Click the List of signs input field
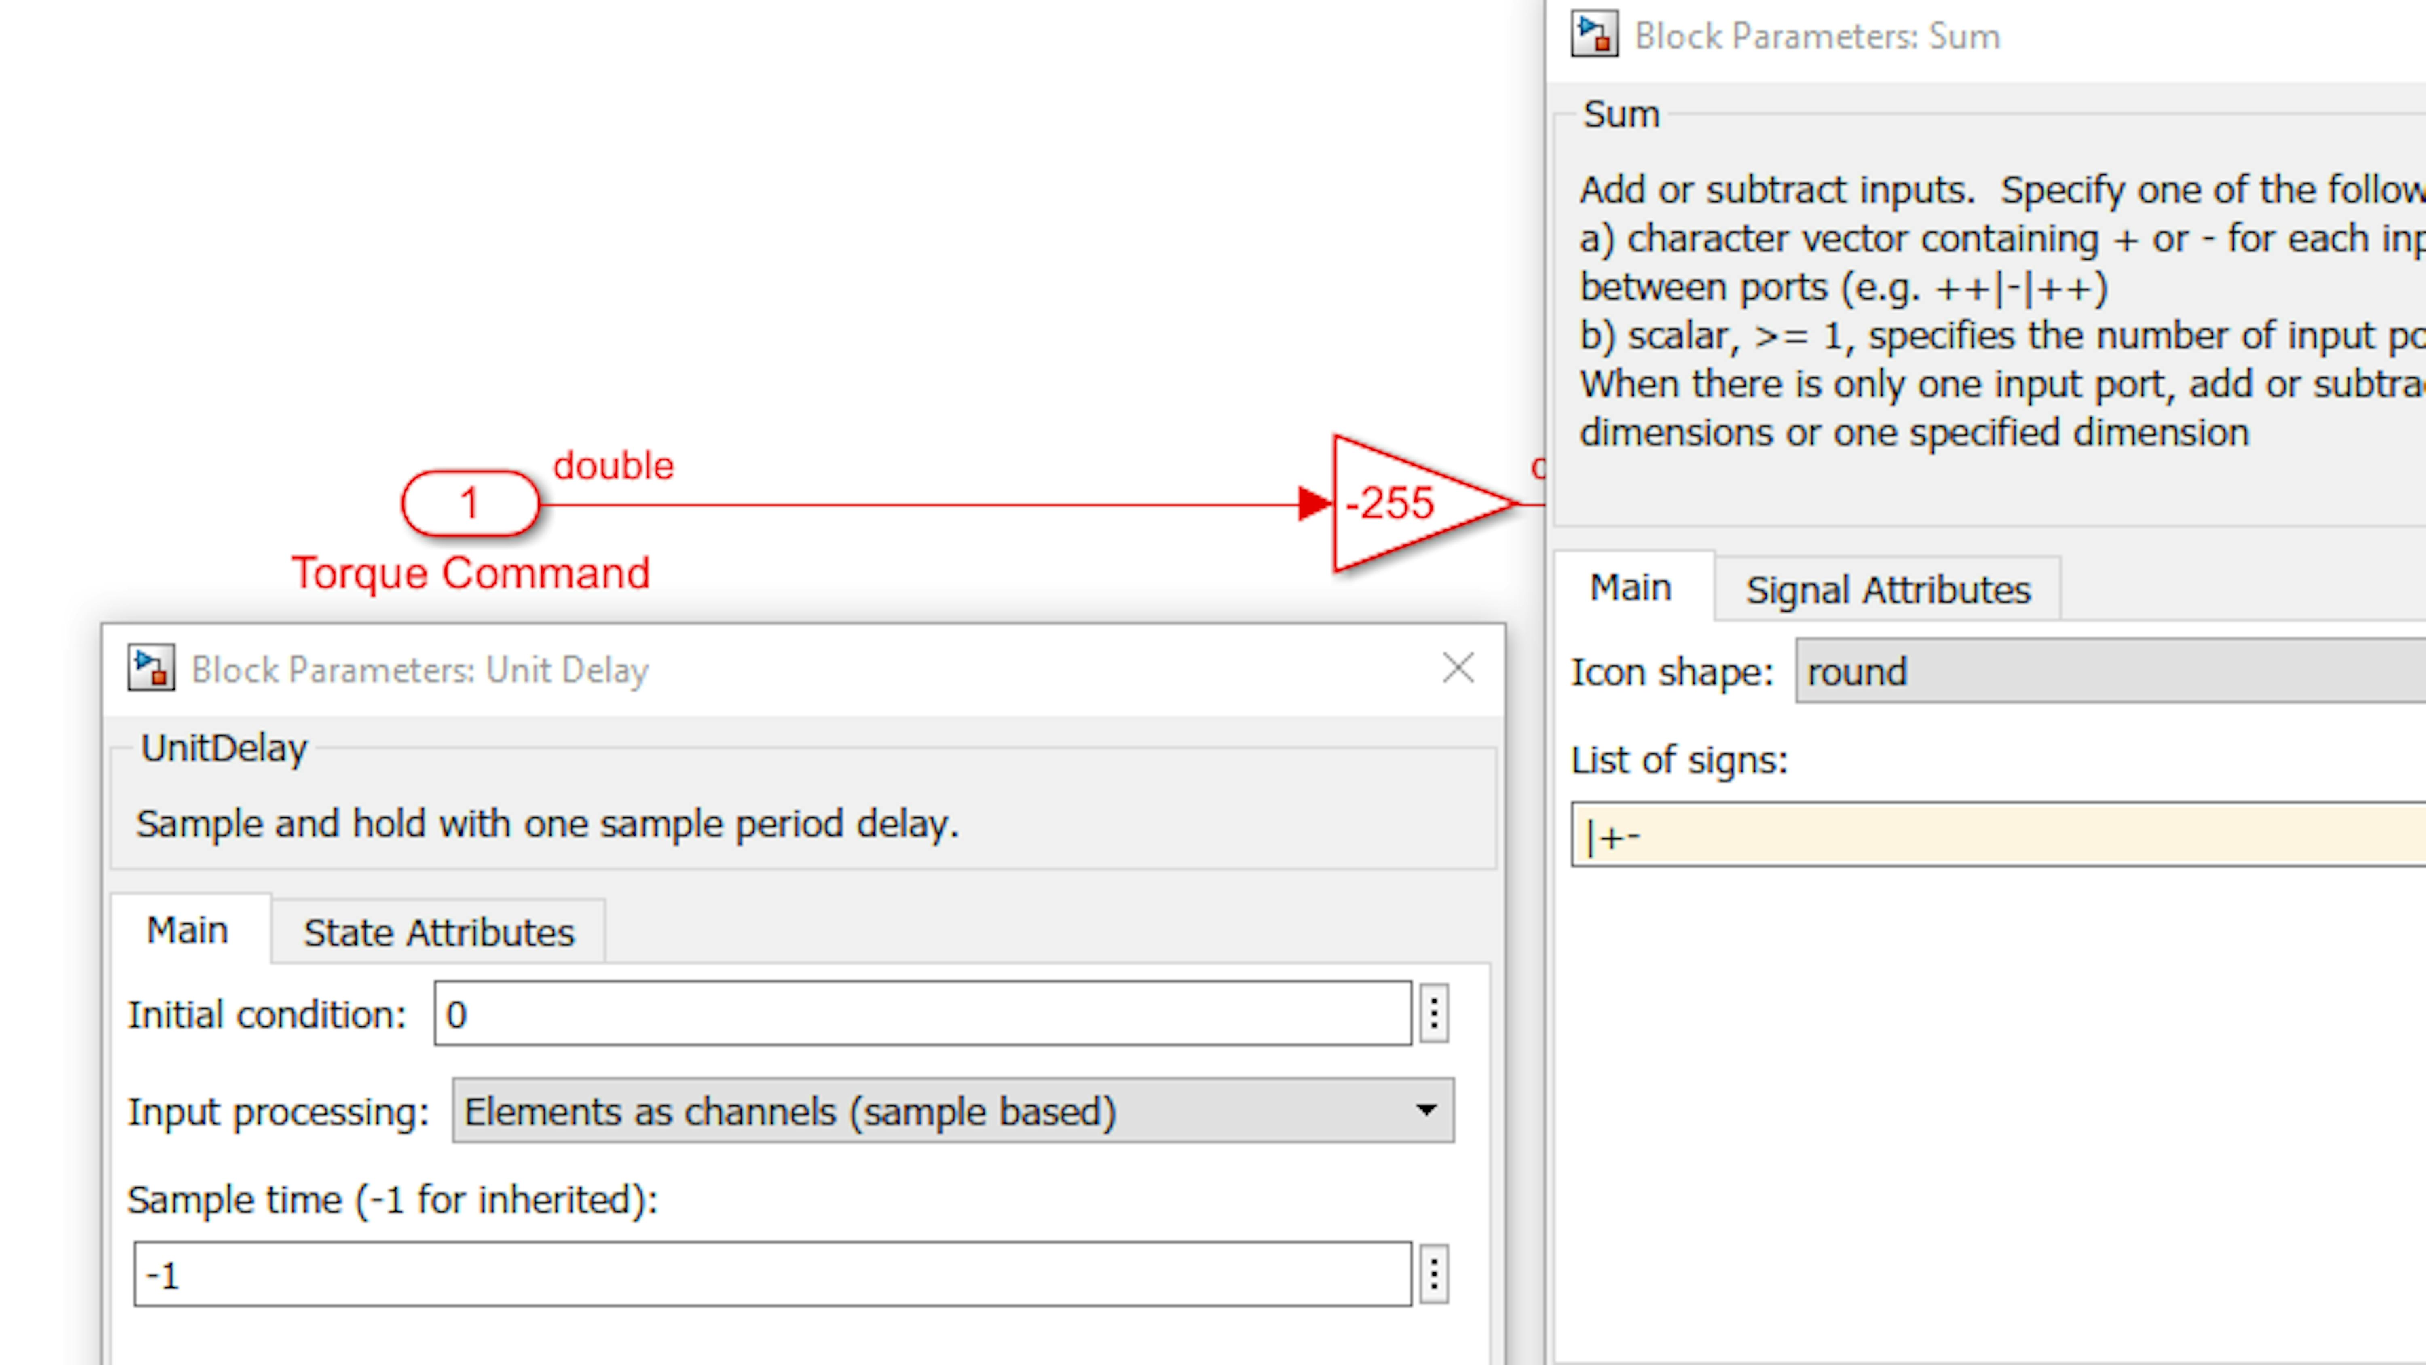This screenshot has height=1365, width=2426. tap(1999, 835)
